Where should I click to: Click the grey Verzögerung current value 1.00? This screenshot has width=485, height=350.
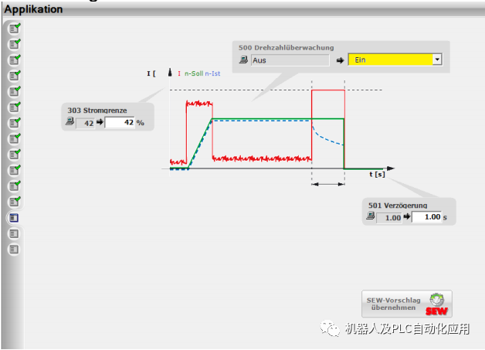tap(389, 218)
